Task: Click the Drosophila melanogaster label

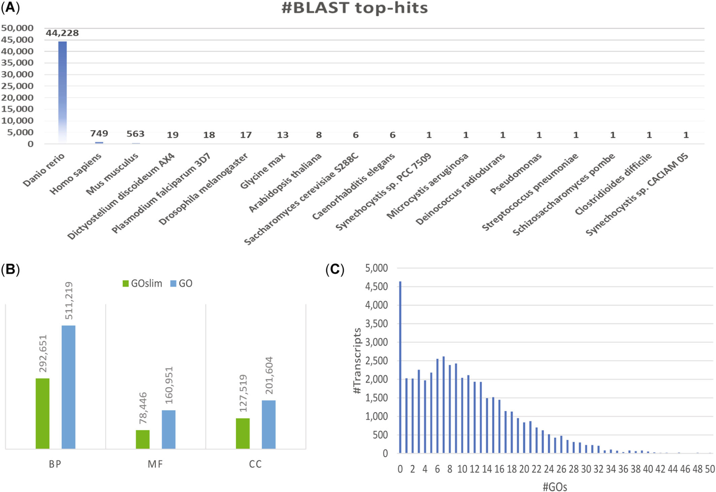Action: pos(203,190)
